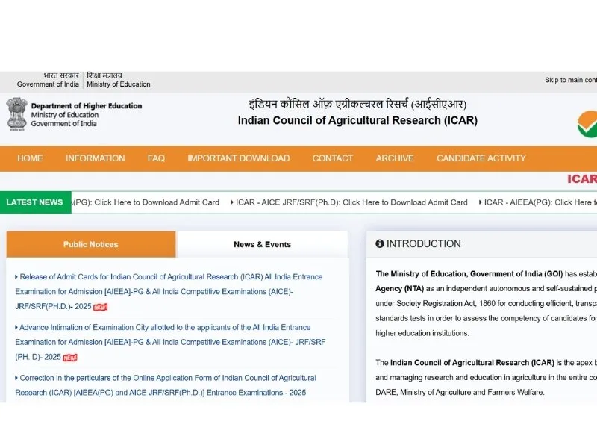
Task: Switch to the News & Events tab
Action: (x=263, y=244)
